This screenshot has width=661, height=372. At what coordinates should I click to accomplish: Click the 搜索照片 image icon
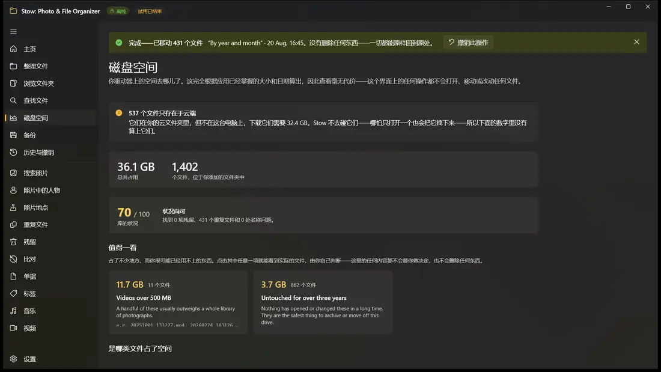(13, 173)
